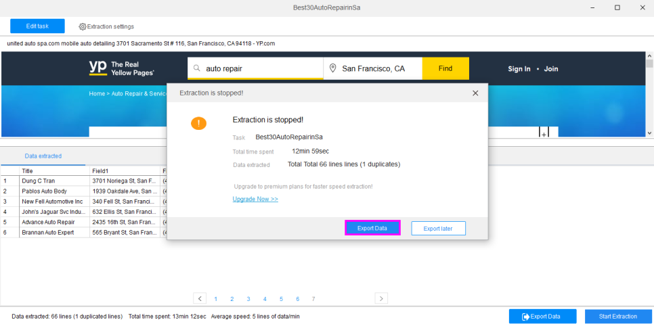Image resolution: width=654 pixels, height=324 pixels.
Task: Select the Dung C Tran cell
Action: pyautogui.click(x=54, y=181)
